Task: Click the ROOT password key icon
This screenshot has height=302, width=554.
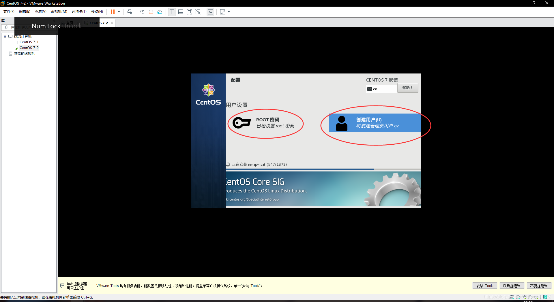Action: [242, 123]
